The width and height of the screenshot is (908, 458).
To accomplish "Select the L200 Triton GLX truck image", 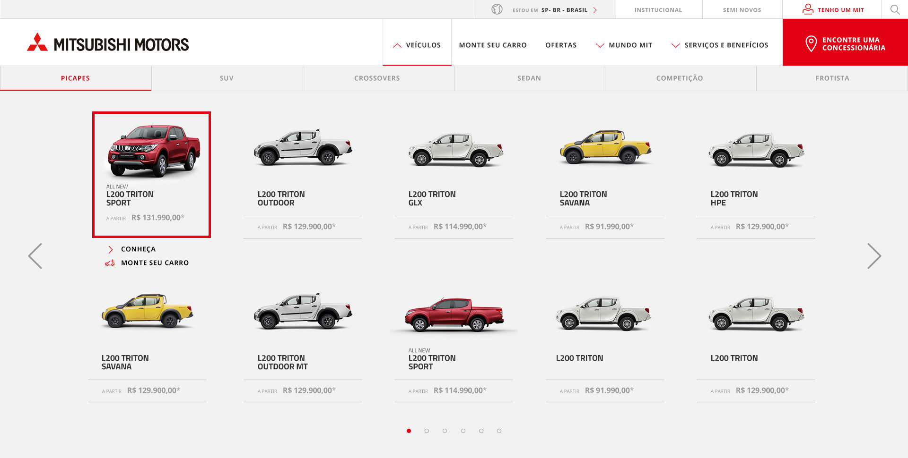I will click(455, 150).
